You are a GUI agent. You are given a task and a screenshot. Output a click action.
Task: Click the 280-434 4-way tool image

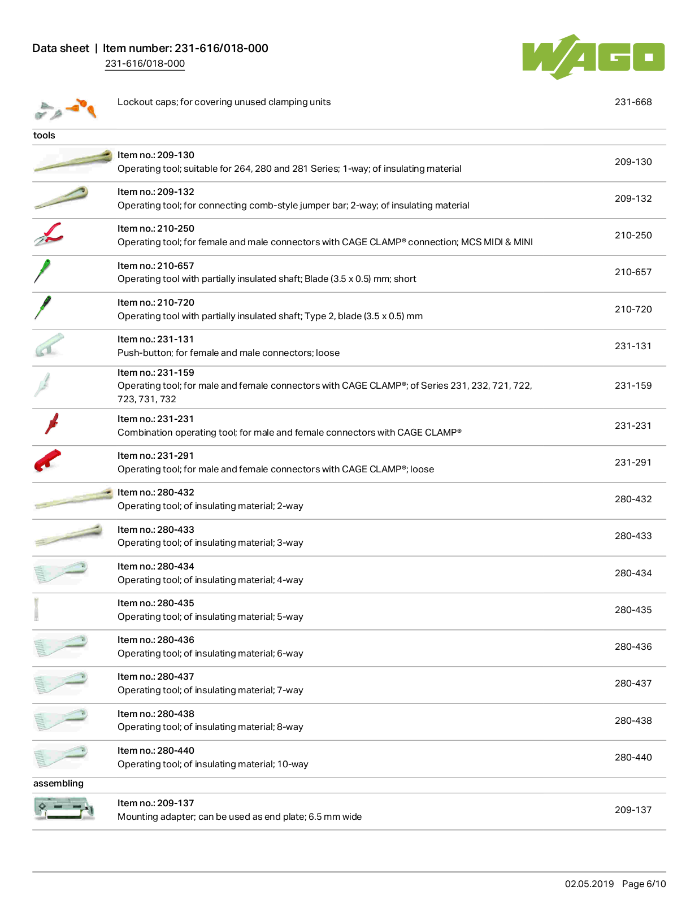pyautogui.click(x=60, y=572)
